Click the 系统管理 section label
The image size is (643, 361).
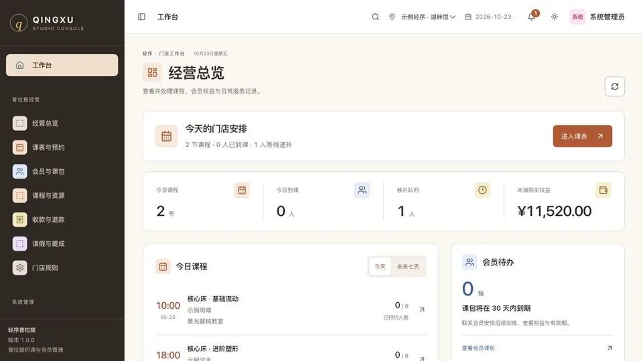(x=23, y=302)
